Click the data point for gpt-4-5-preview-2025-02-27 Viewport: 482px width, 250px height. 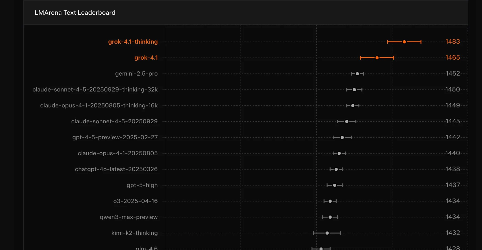click(x=342, y=138)
